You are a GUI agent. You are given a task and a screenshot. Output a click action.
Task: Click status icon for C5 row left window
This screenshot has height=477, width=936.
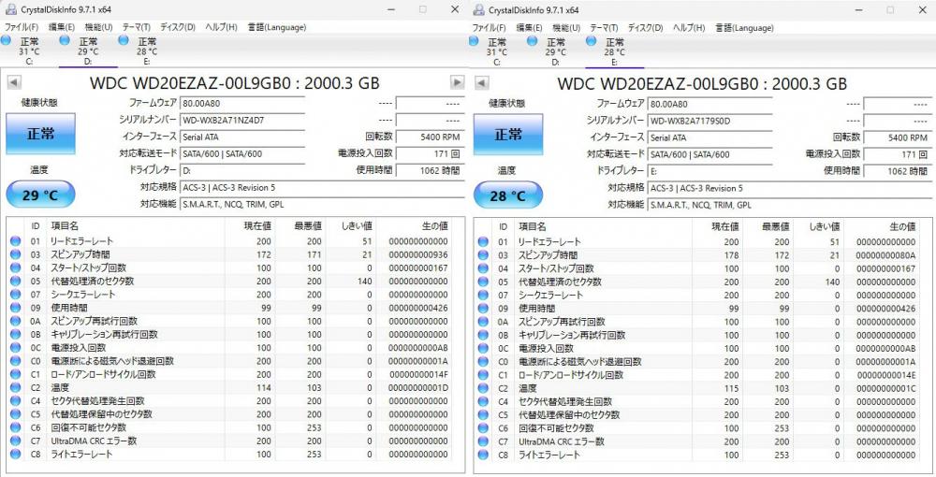point(16,414)
